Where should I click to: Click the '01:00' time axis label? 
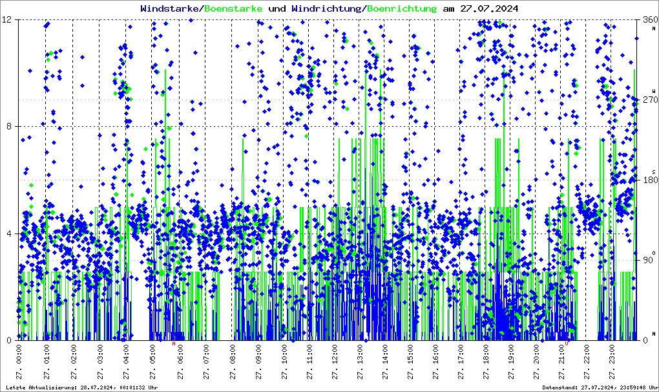click(x=47, y=355)
